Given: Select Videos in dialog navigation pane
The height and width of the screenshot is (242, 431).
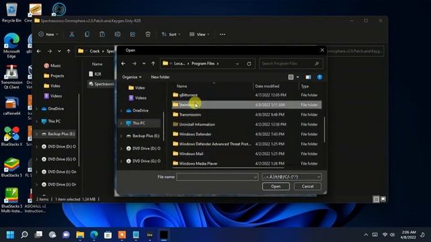Looking at the screenshot, I should (x=137, y=98).
